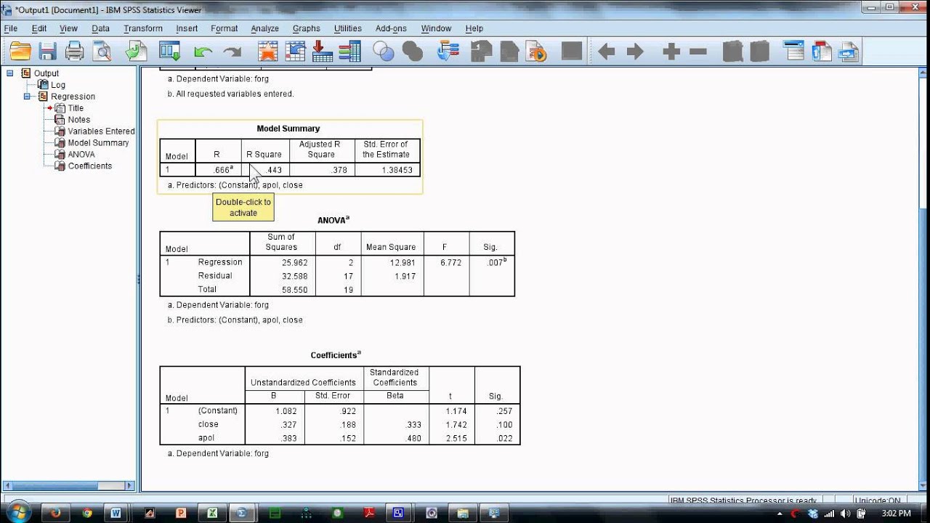This screenshot has width=930, height=523.
Task: Click the Redo arrow in the toolbar
Action: [232, 52]
